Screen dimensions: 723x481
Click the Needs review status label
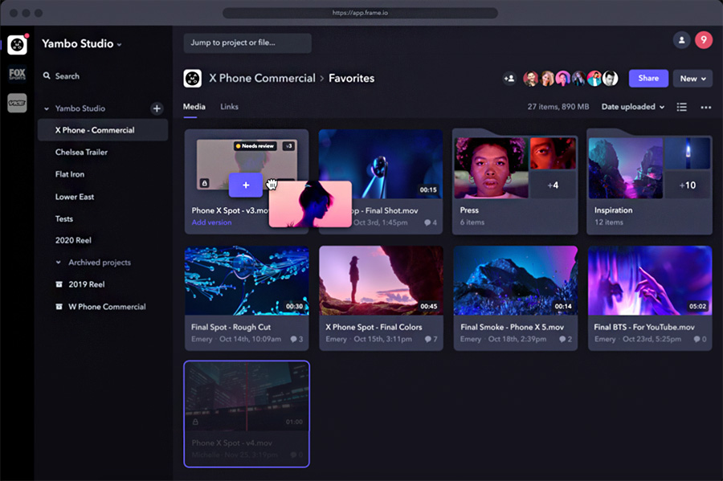click(x=255, y=146)
